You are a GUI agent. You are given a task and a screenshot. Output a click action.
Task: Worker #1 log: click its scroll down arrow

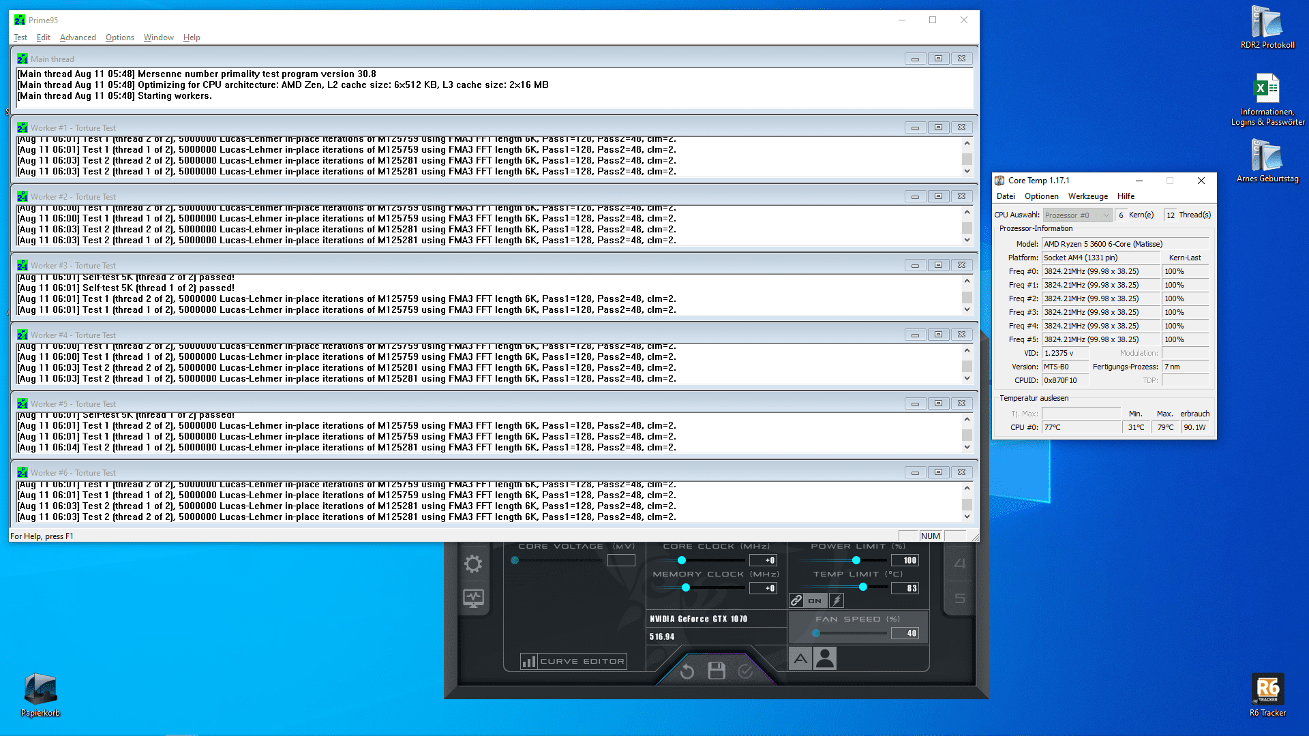click(x=967, y=171)
